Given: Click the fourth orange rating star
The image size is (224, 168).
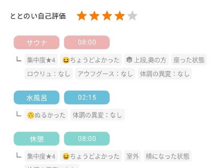Looking at the screenshot, I should (120, 16).
